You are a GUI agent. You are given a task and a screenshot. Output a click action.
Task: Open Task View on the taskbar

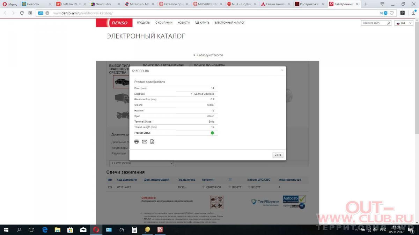tap(31, 230)
